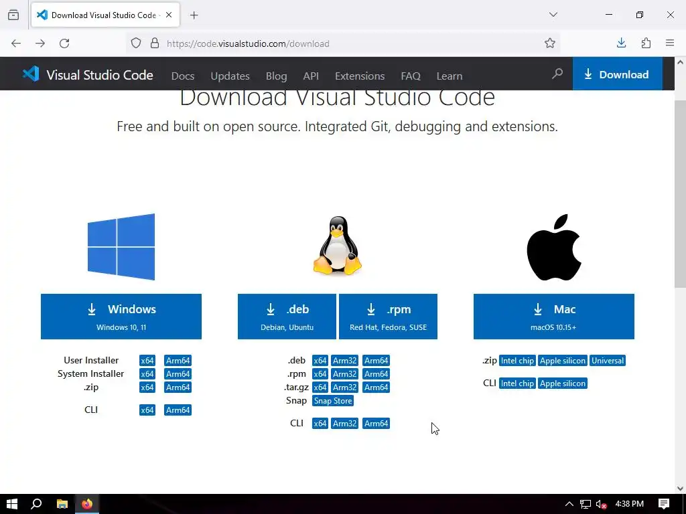Download Linux CLI Arm32
686x514 pixels.
[345, 424]
